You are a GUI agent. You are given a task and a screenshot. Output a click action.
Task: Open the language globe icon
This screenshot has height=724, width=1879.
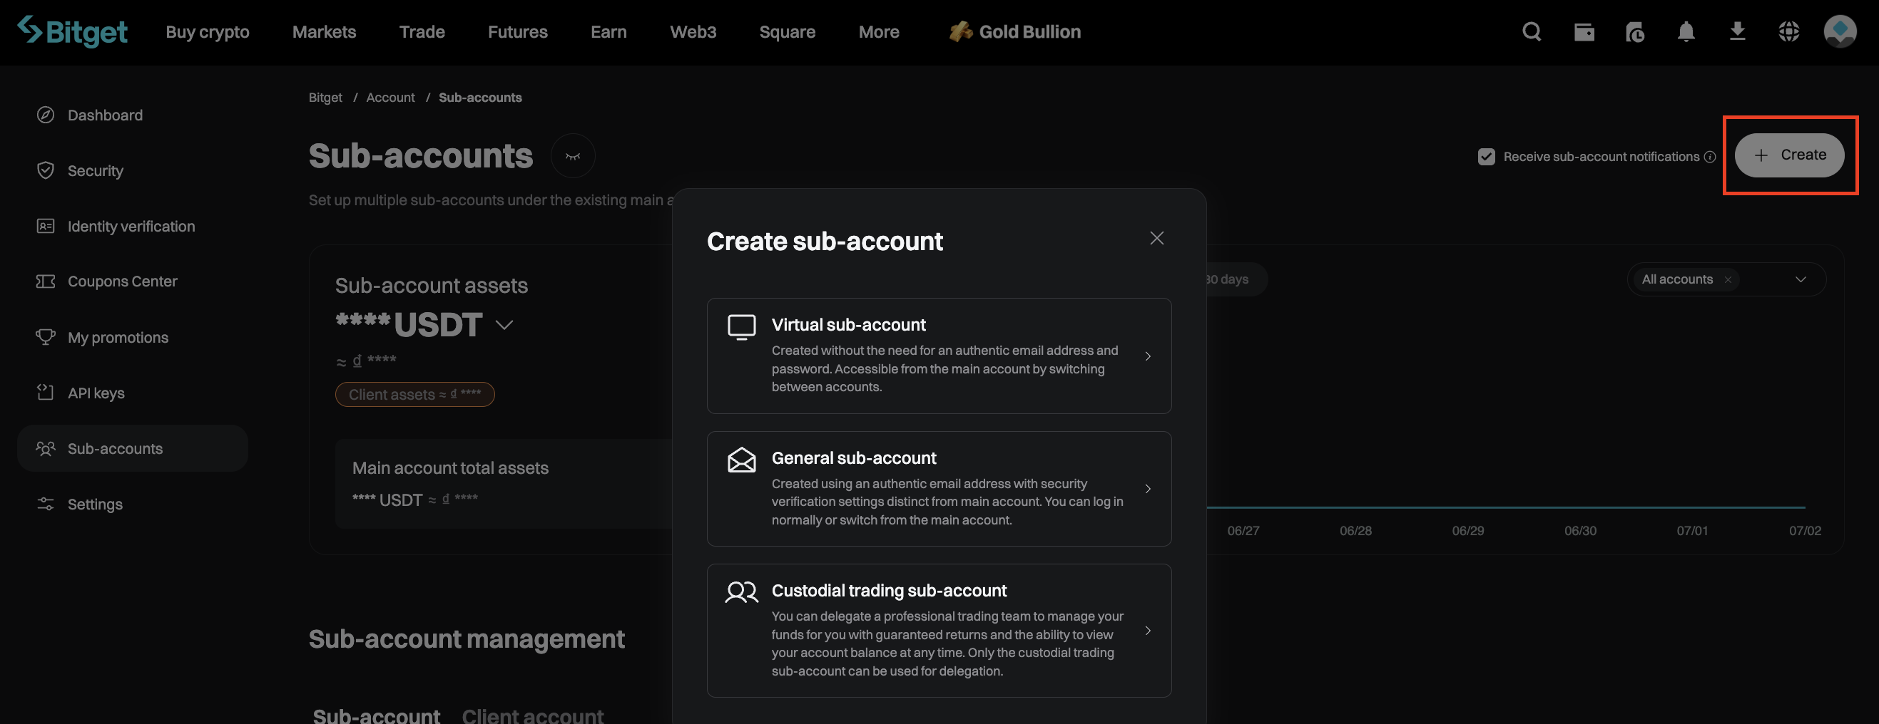click(1788, 31)
